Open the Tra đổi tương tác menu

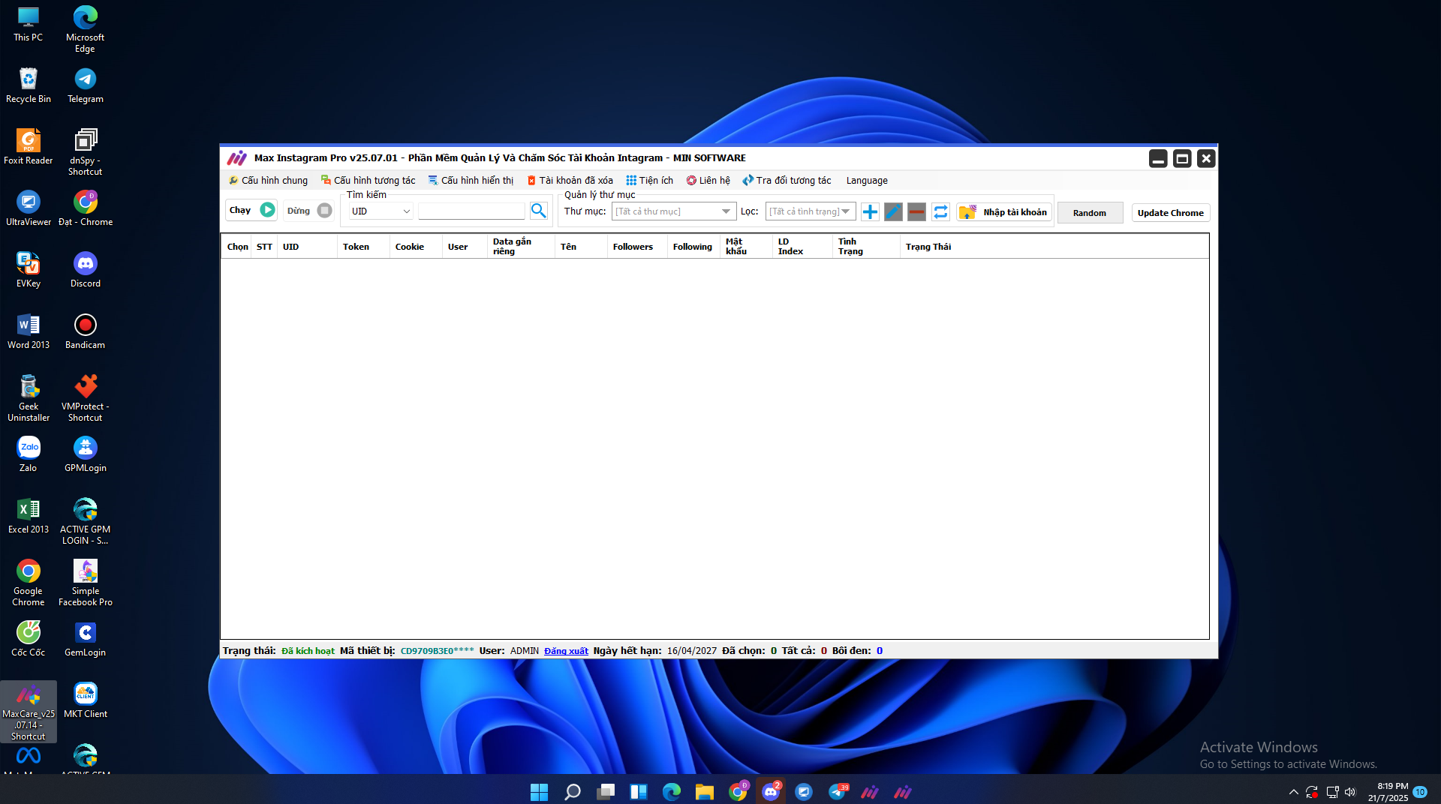coord(787,181)
